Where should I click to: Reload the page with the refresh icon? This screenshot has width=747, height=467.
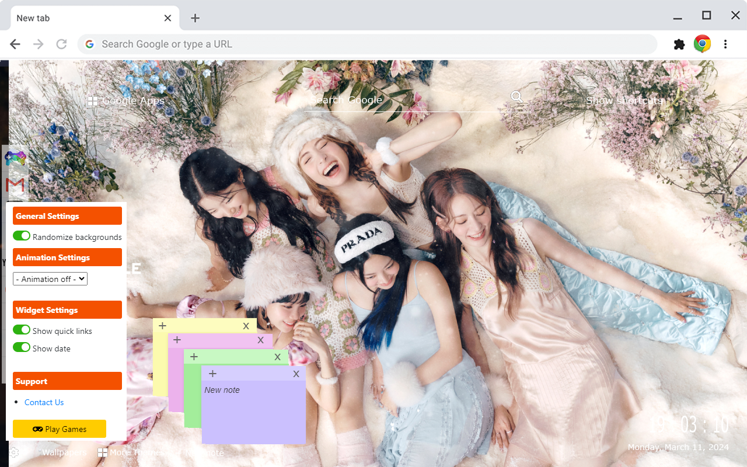61,44
